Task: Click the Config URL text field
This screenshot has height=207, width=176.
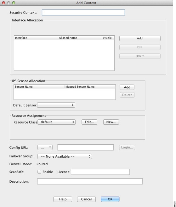Action: (86, 147)
